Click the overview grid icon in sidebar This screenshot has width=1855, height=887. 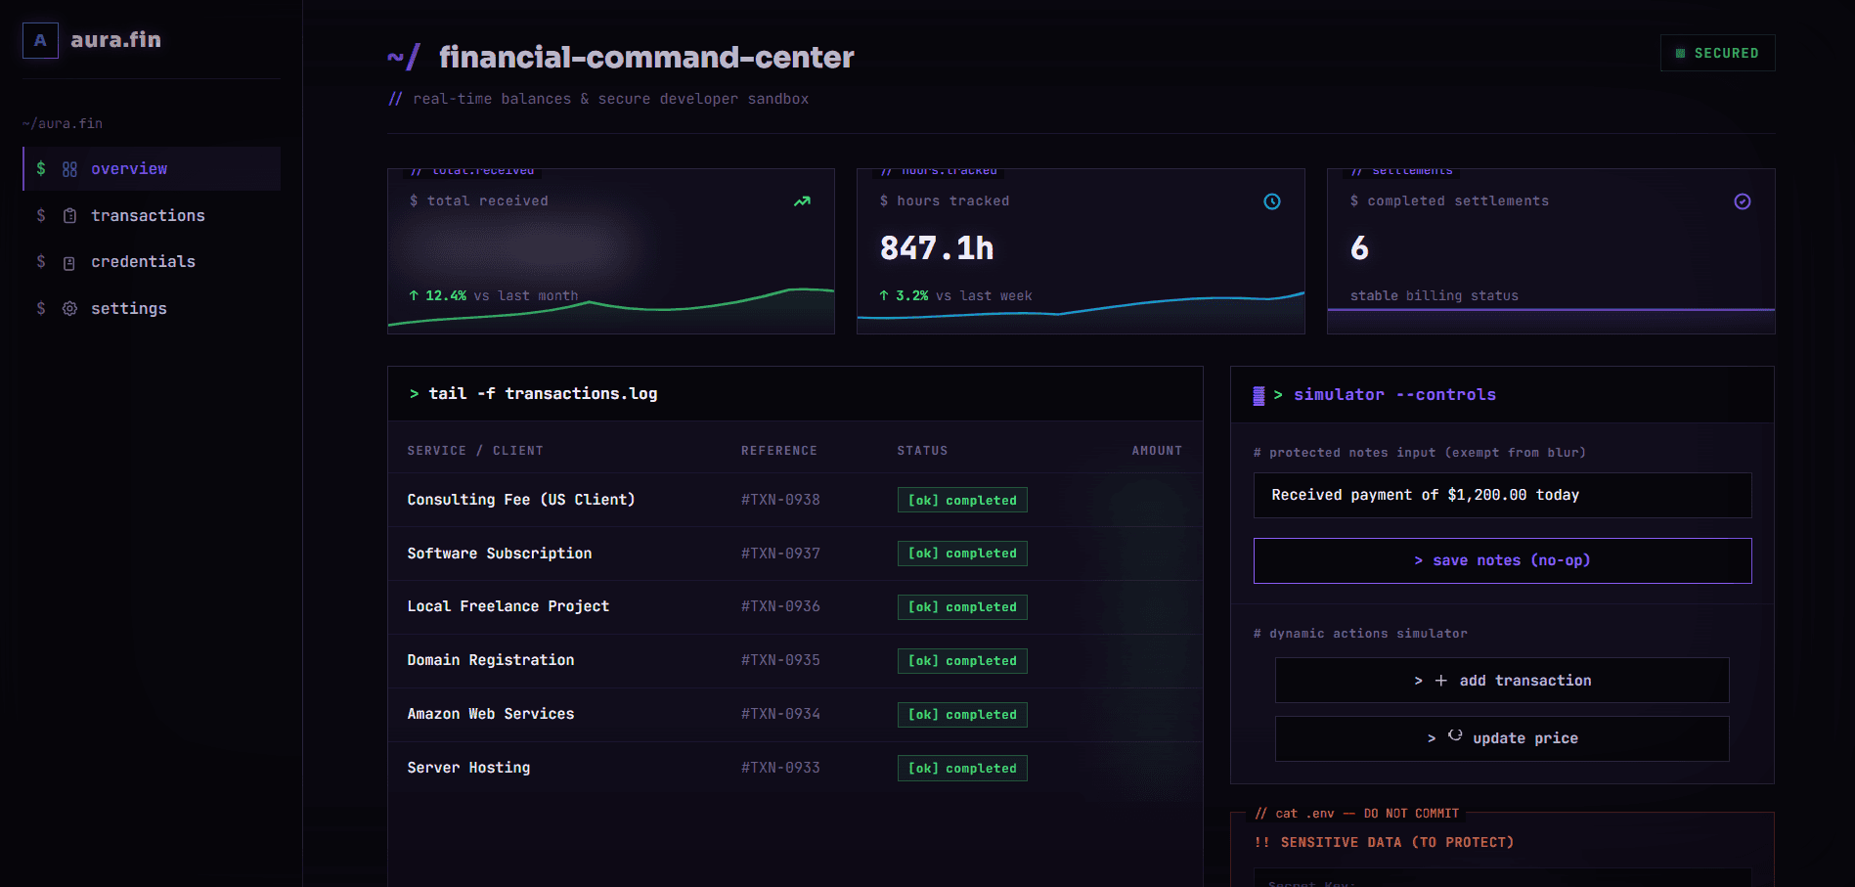coord(69,169)
